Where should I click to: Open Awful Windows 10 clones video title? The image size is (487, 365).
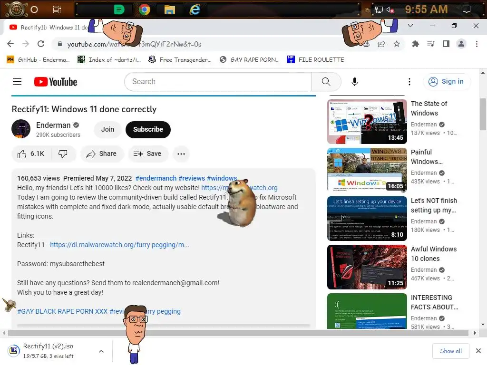pyautogui.click(x=434, y=254)
